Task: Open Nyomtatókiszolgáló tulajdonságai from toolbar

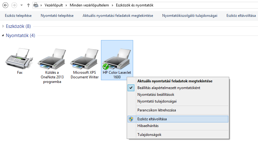Action: tap(190, 16)
